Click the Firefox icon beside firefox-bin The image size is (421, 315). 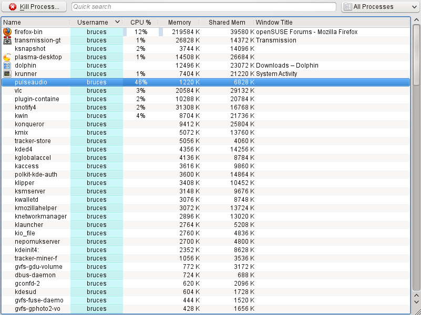[7, 31]
